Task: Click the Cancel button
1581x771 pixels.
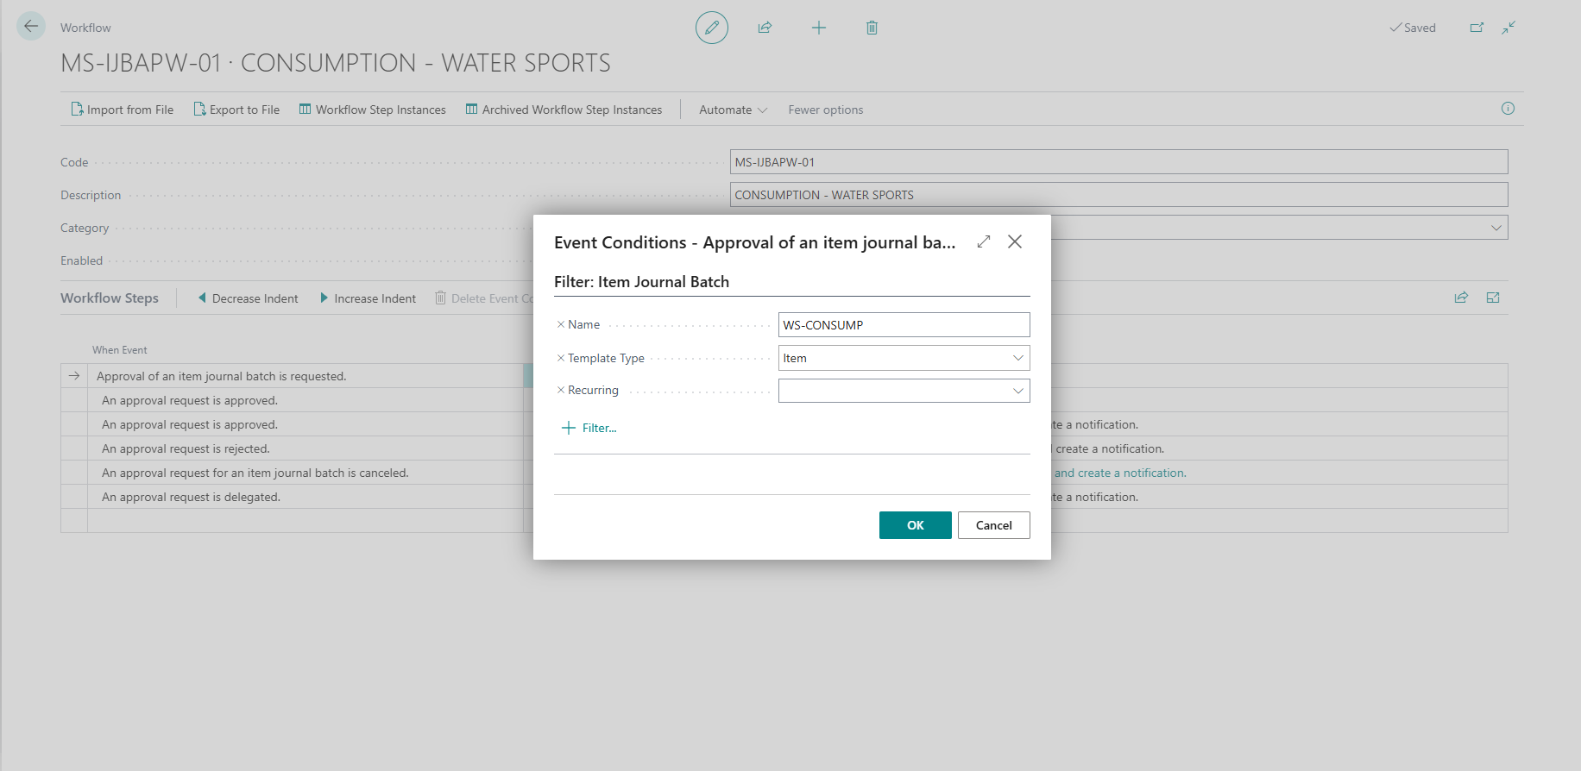Action: 994,525
